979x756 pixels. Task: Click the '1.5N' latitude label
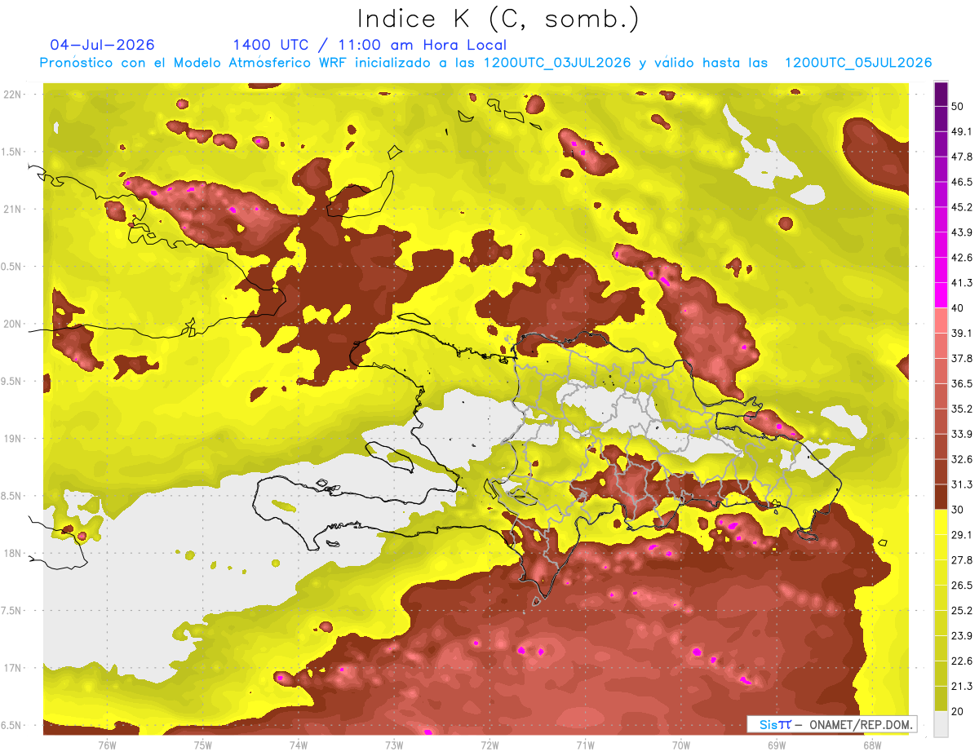tap(12, 152)
